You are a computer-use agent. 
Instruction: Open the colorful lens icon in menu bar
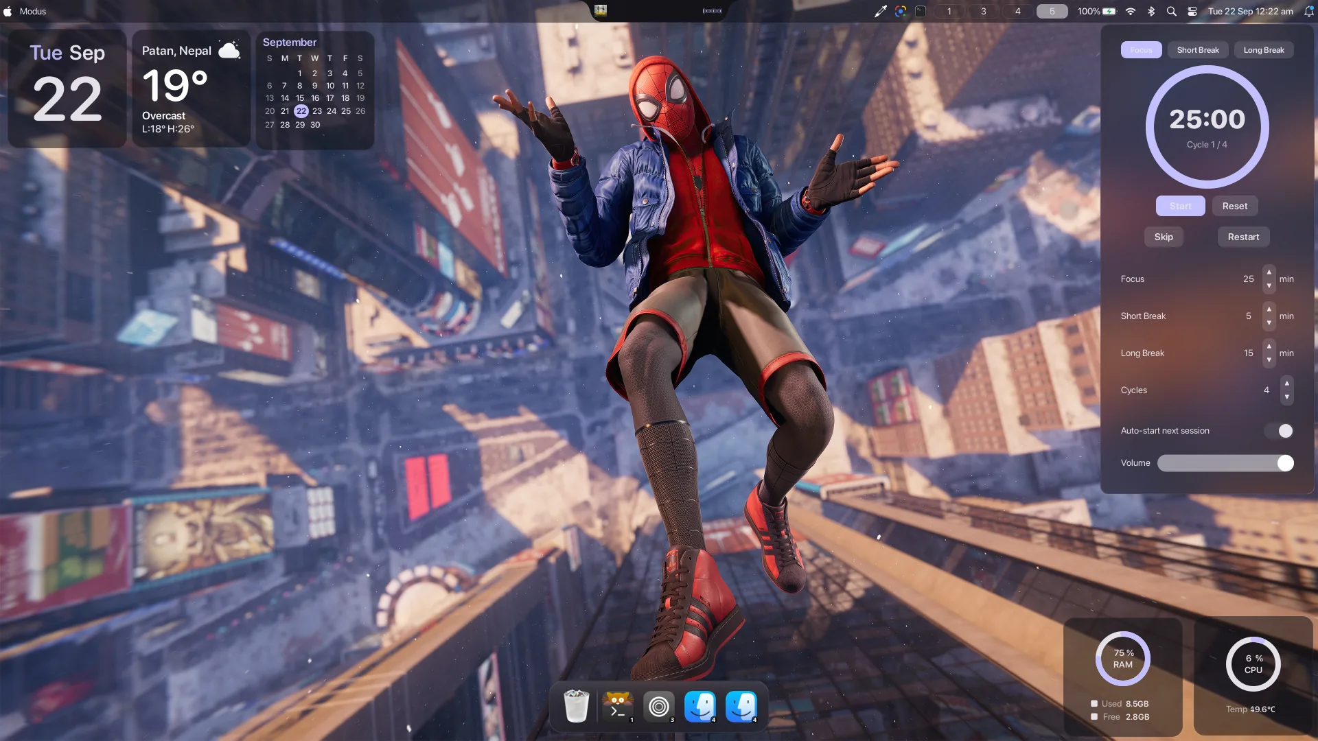point(901,11)
